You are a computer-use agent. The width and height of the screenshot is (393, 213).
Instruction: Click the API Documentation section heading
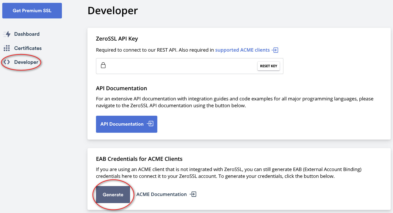(122, 88)
